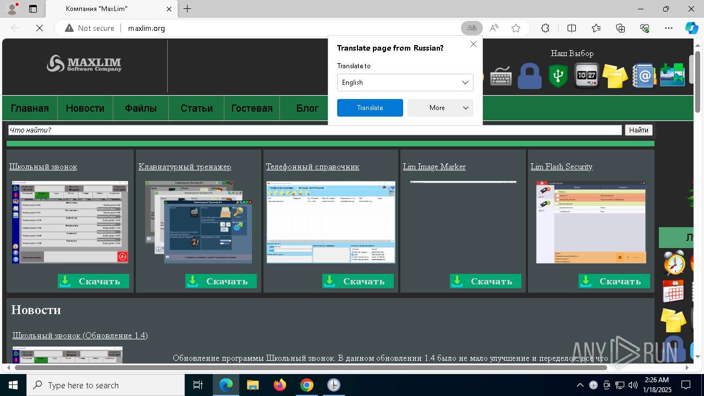Click the flip clock 10:27 icon

click(x=586, y=76)
